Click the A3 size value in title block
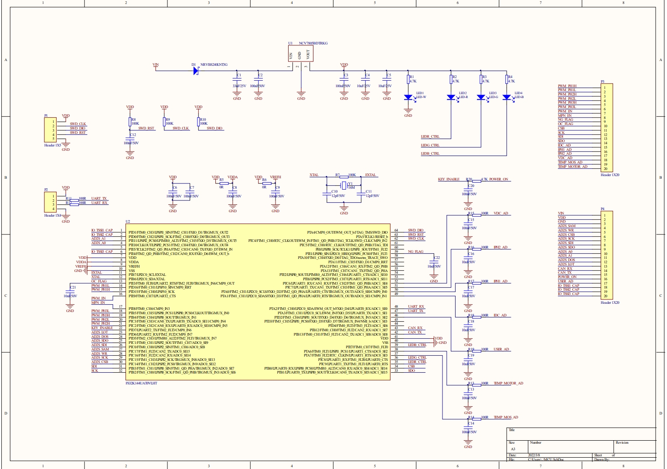This screenshot has width=667, height=469. pos(513,449)
